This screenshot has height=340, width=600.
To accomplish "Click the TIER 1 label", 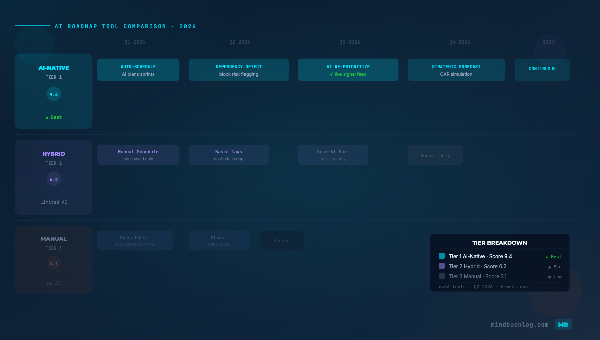I will [54, 77].
